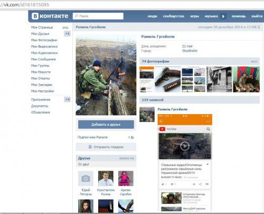Open Объявления in sidebar
Viewport: 264px width, 214px height.
tap(41, 112)
